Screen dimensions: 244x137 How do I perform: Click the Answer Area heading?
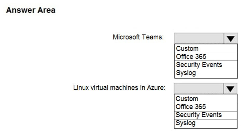tap(31, 10)
